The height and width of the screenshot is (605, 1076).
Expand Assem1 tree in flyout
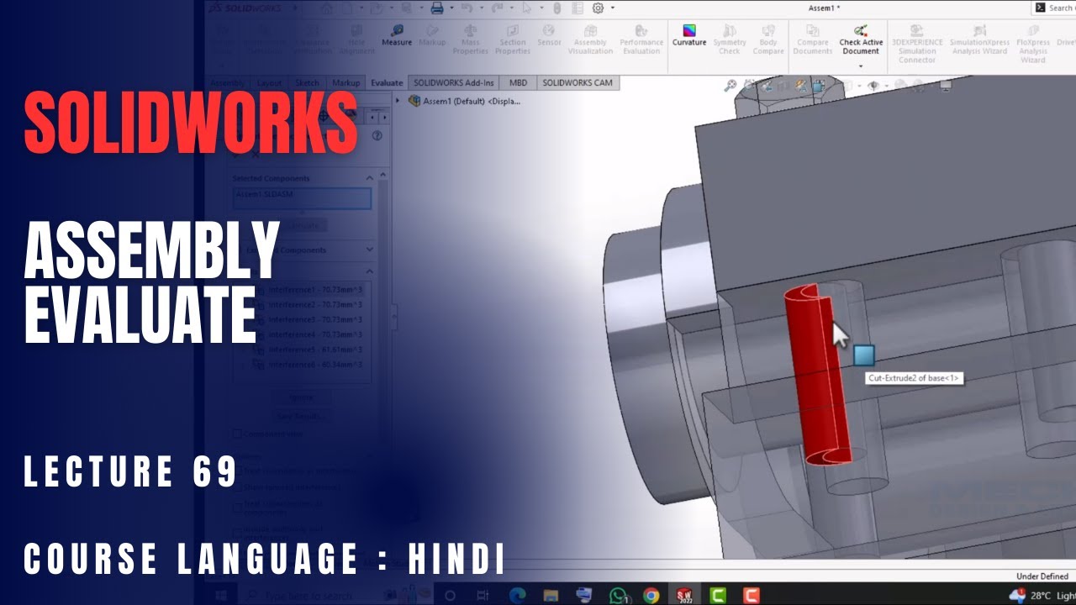(x=398, y=100)
